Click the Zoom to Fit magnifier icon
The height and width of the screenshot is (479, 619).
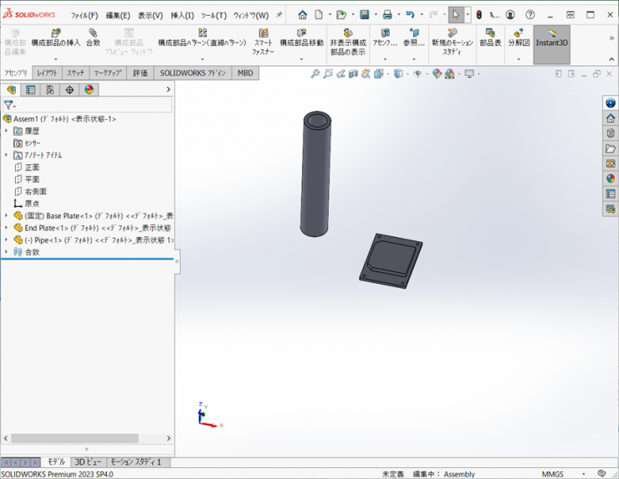[x=315, y=74]
